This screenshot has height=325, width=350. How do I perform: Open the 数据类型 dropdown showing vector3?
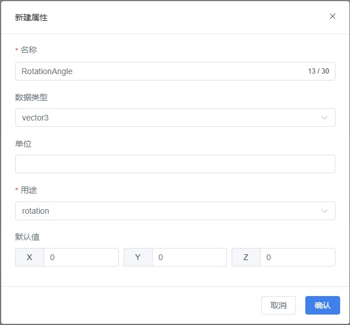(x=168, y=118)
